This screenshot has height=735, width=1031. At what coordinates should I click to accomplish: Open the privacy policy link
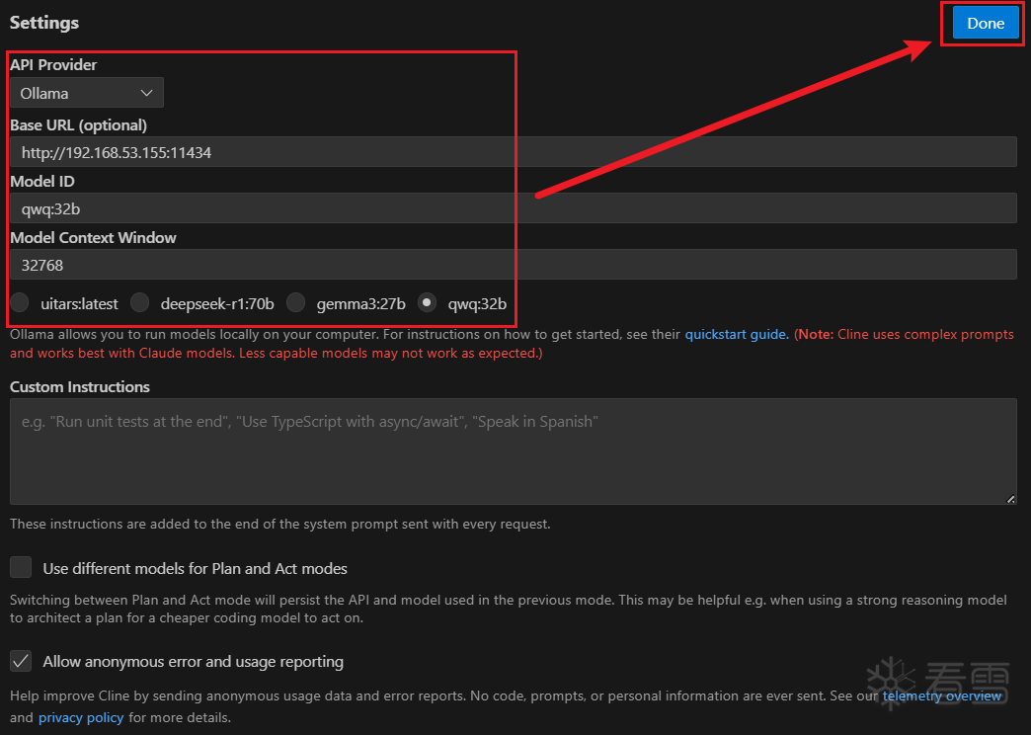click(81, 718)
